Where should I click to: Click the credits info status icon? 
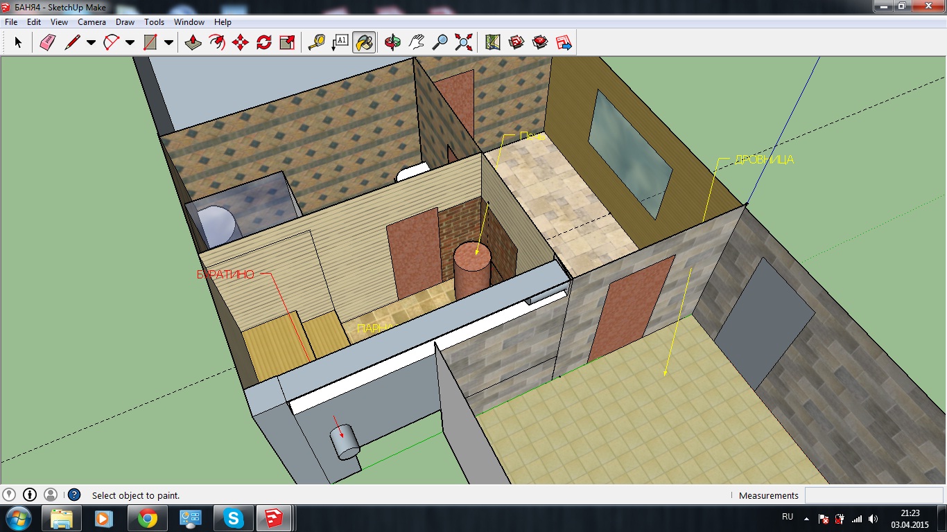(30, 495)
